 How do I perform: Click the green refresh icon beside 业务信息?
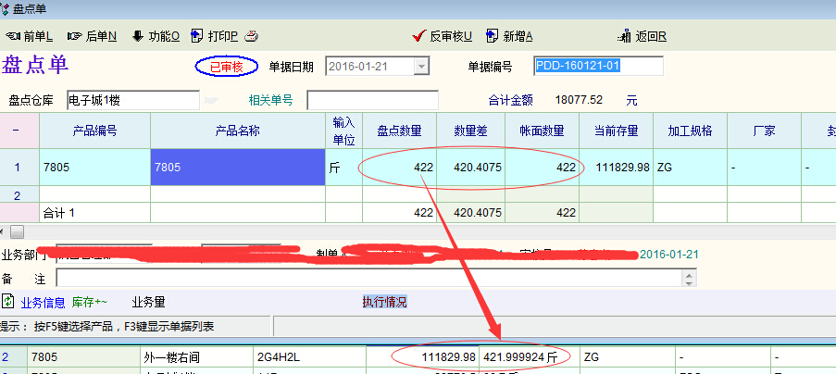click(x=8, y=302)
